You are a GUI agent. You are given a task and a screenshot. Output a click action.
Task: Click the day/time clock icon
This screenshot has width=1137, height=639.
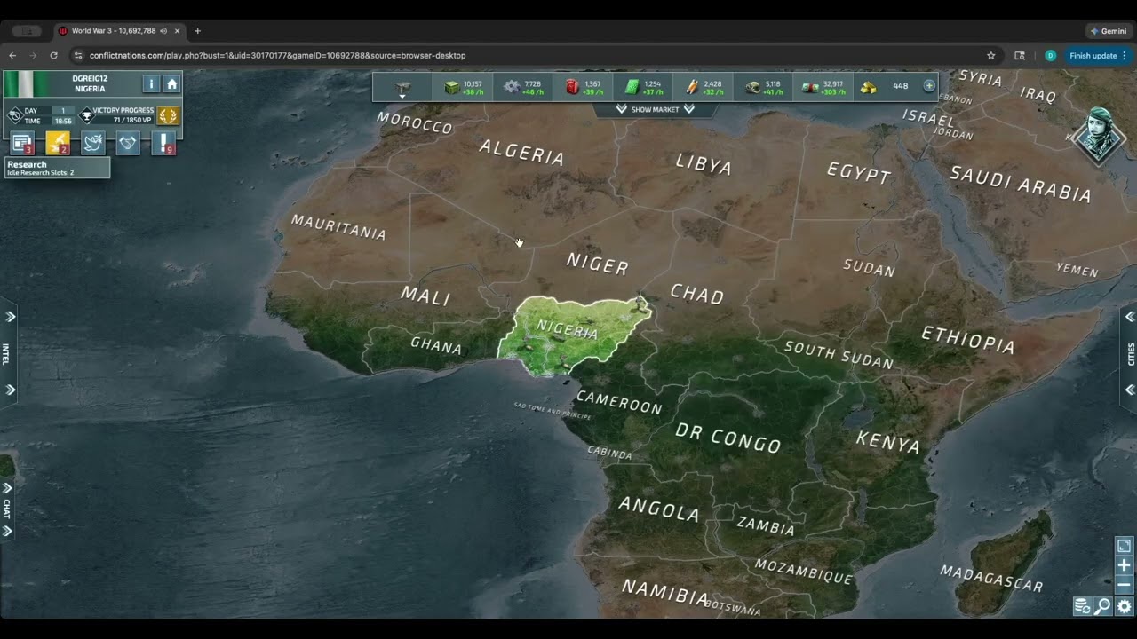tap(15, 115)
